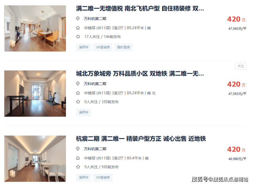This screenshot has height=185, width=254.
Task: Click star follow icon in first listing
Action: coord(78,37)
